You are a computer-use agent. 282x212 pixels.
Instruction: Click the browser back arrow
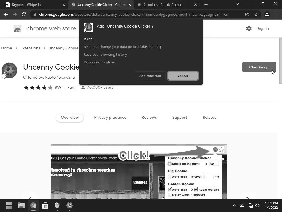point(6,14)
